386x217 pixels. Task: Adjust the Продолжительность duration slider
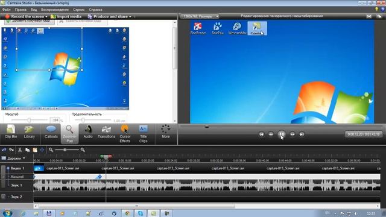coord(83,120)
